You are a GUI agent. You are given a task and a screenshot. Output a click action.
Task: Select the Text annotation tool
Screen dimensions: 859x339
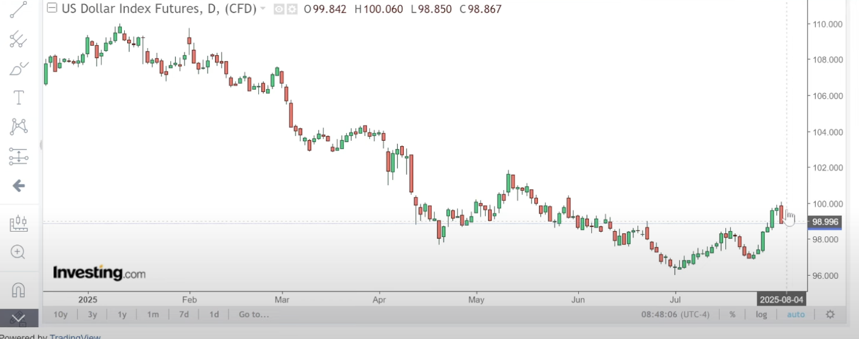[18, 97]
